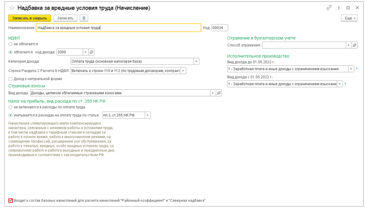Open the three-dot menu in title bar
The height and width of the screenshot is (210, 366).
tap(338, 7)
